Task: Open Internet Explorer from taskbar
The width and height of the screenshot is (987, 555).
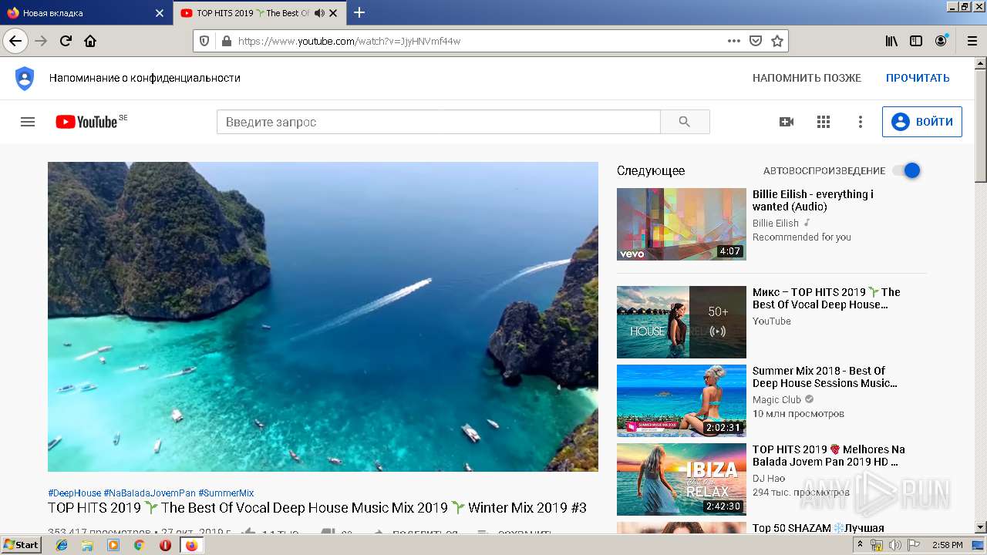Action: coord(62,545)
